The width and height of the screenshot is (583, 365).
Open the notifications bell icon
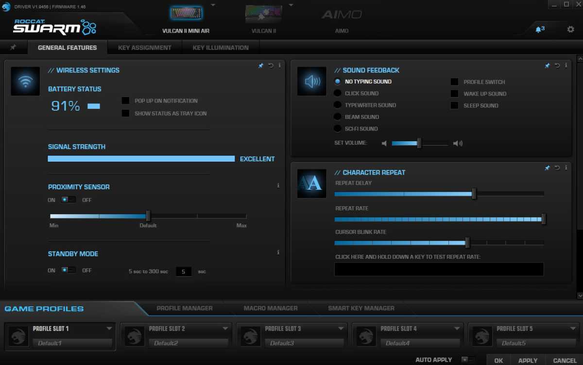539,29
